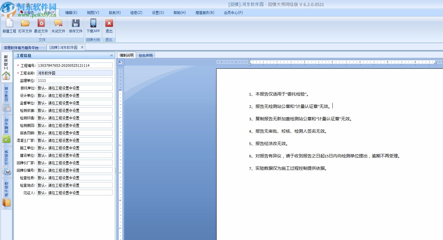443x240 pixels.
Task: Open the 帮助(H) menu
Action: click(180, 13)
